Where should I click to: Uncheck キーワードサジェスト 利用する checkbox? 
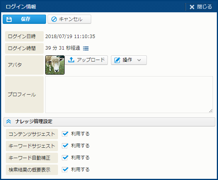point(65,146)
